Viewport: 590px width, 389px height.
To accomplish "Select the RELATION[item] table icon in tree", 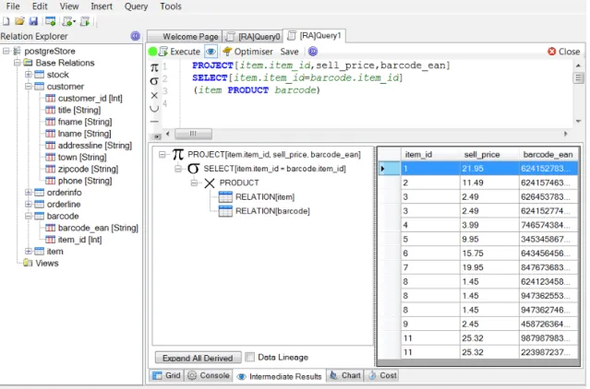I will pos(225,196).
